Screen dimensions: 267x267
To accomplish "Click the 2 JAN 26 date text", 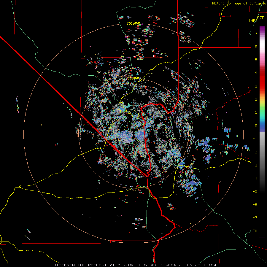I will pos(189,265).
